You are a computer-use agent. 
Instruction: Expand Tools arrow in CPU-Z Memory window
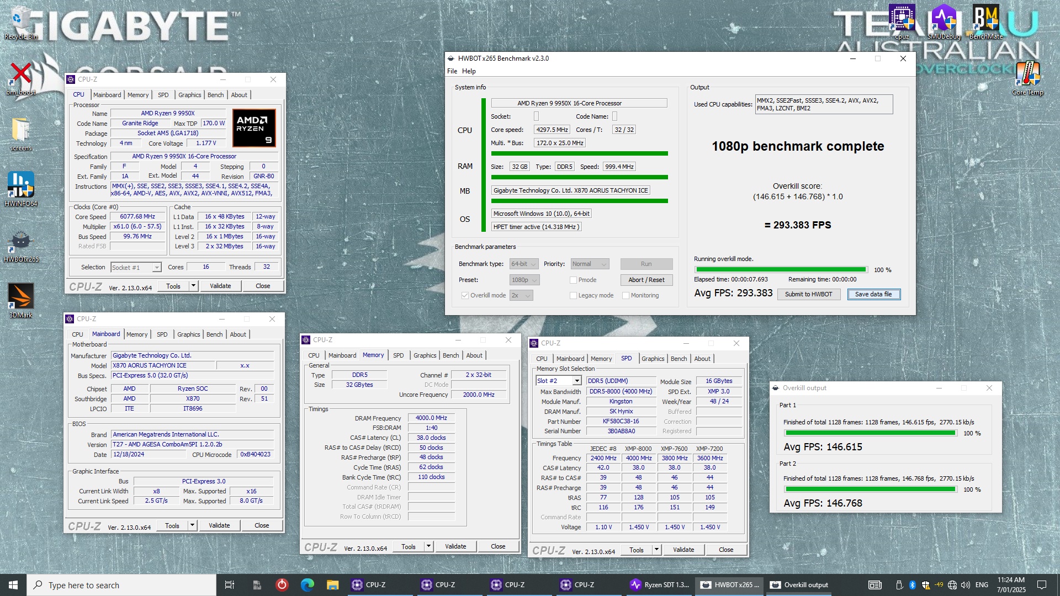tap(428, 546)
